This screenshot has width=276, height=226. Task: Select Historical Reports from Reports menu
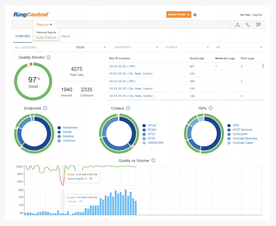pyautogui.click(x=46, y=32)
